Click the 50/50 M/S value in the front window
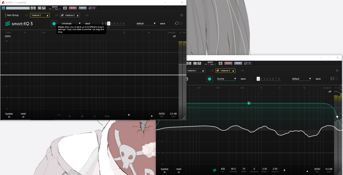The width and height of the screenshot is (343, 175). 162,114
